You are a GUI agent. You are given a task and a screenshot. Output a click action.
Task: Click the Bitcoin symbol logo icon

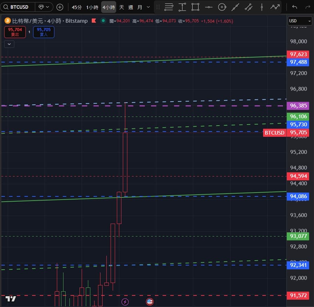point(8,21)
